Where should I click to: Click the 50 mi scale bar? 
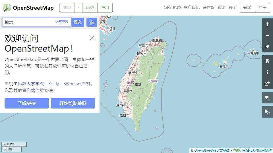click(12, 149)
